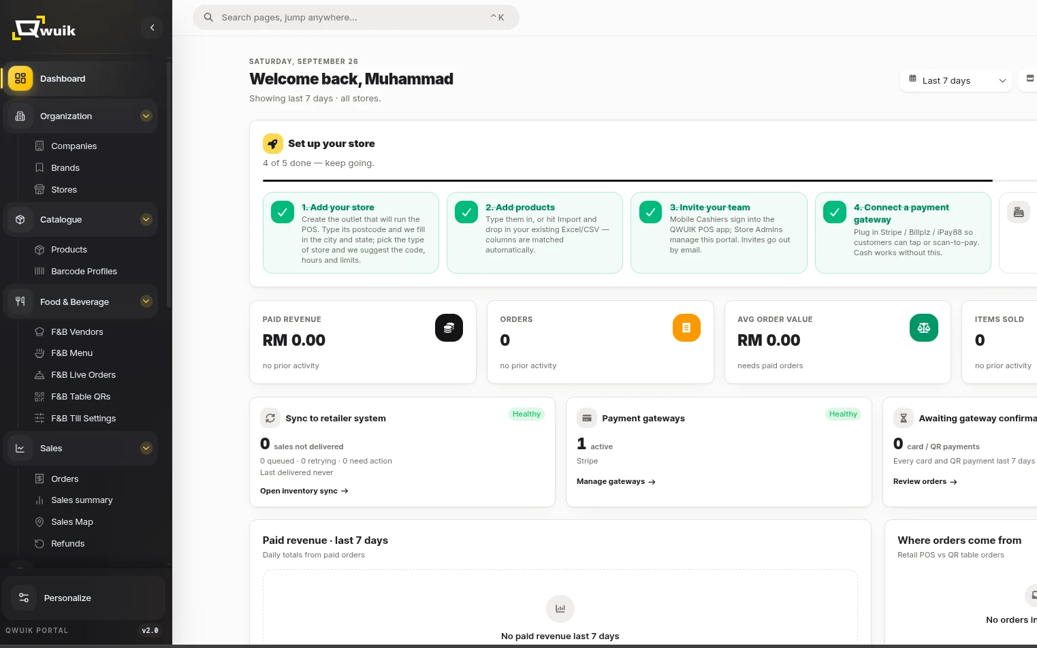The image size is (1037, 648).
Task: Click the Invite your team checkmark
Action: (650, 212)
